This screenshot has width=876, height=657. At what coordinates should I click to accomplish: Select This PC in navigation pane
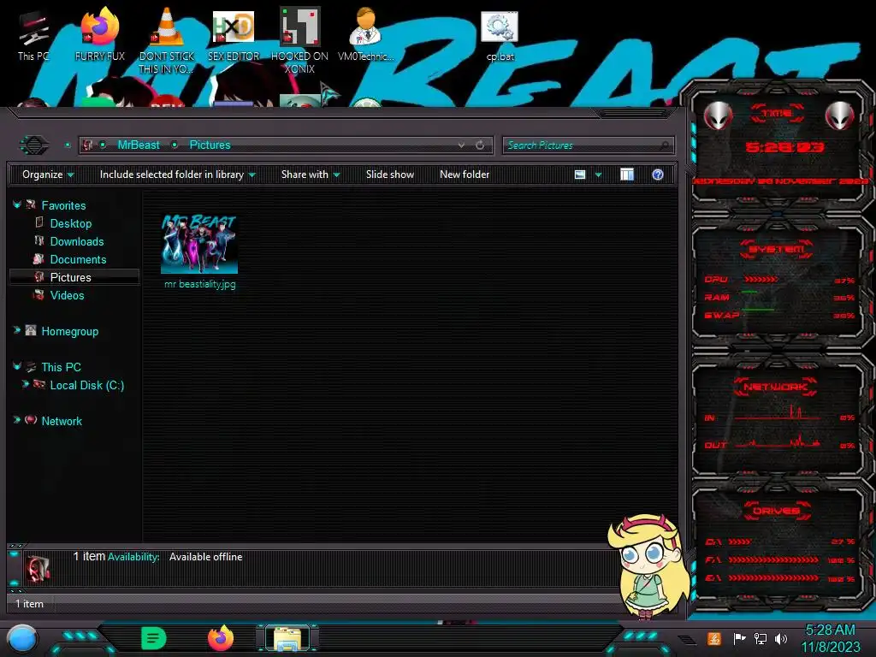pyautogui.click(x=62, y=367)
